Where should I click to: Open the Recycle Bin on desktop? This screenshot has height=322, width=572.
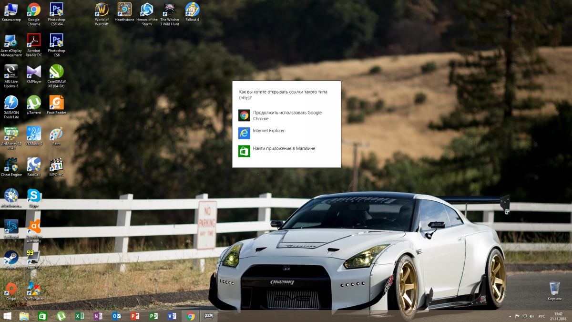554,289
